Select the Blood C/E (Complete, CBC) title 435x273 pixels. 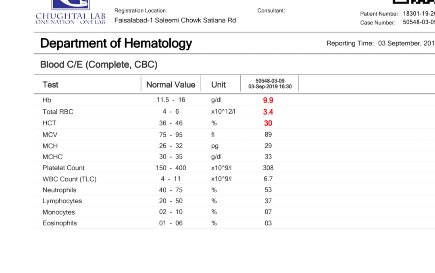(99, 65)
